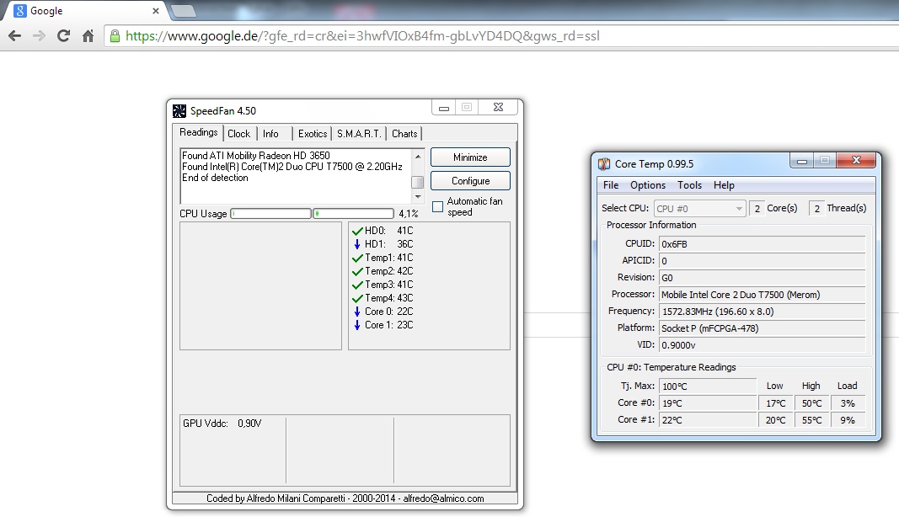The image size is (899, 517).
Task: Minimize SpeedFan via title bar button
Action: tap(444, 107)
